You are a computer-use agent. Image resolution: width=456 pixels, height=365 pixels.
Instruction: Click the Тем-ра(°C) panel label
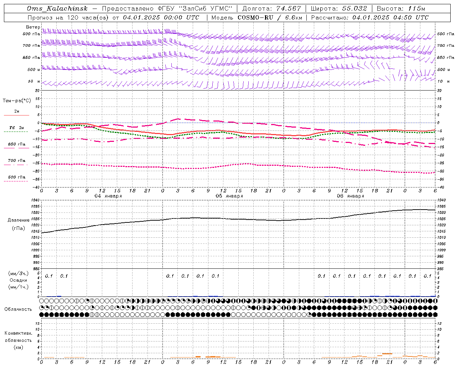17,101
